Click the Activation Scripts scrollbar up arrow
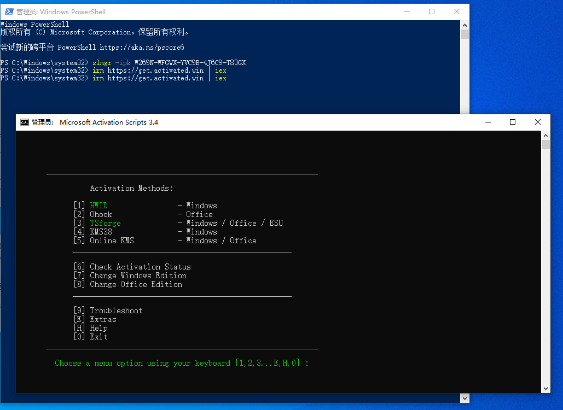This screenshot has height=410, width=563. (546, 136)
